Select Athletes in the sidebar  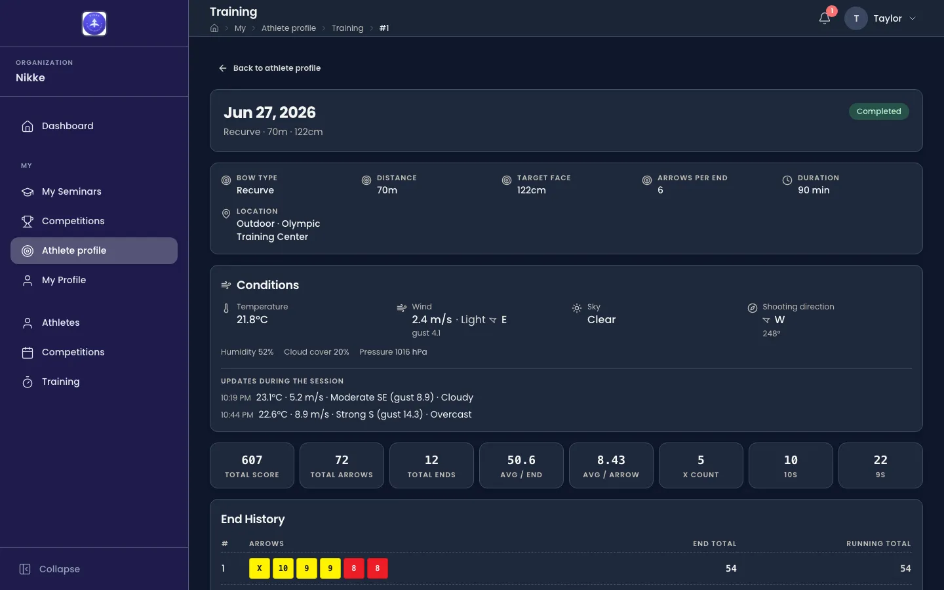tap(94, 323)
